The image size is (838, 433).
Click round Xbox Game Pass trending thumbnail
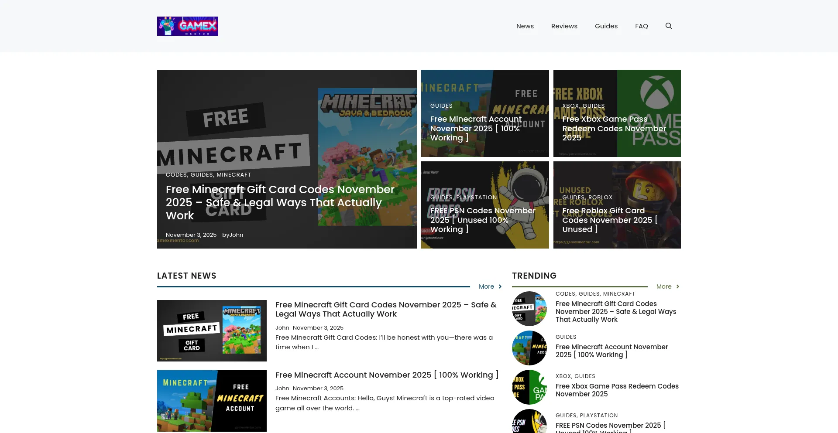click(x=529, y=387)
